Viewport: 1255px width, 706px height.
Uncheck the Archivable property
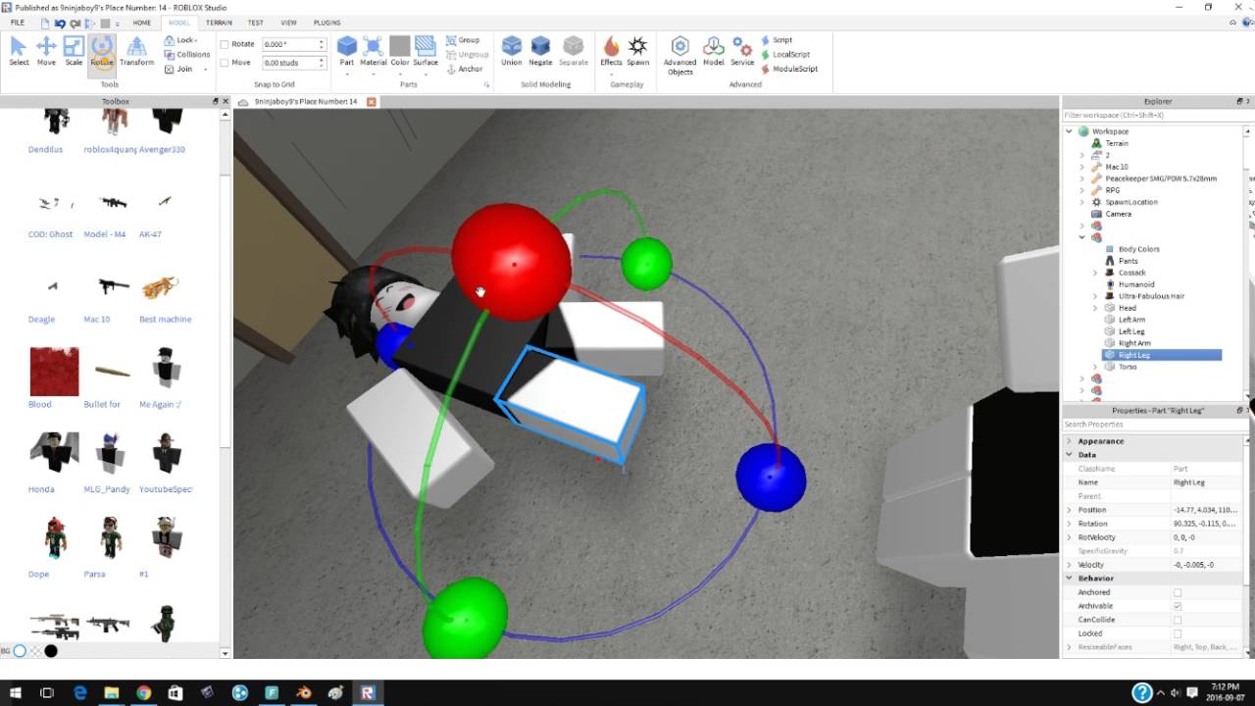click(x=1178, y=606)
